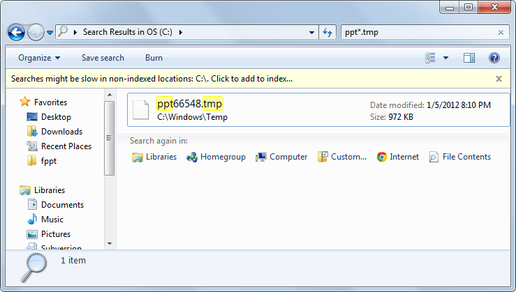The image size is (516, 292).
Task: Refresh the search results
Action: [x=327, y=32]
